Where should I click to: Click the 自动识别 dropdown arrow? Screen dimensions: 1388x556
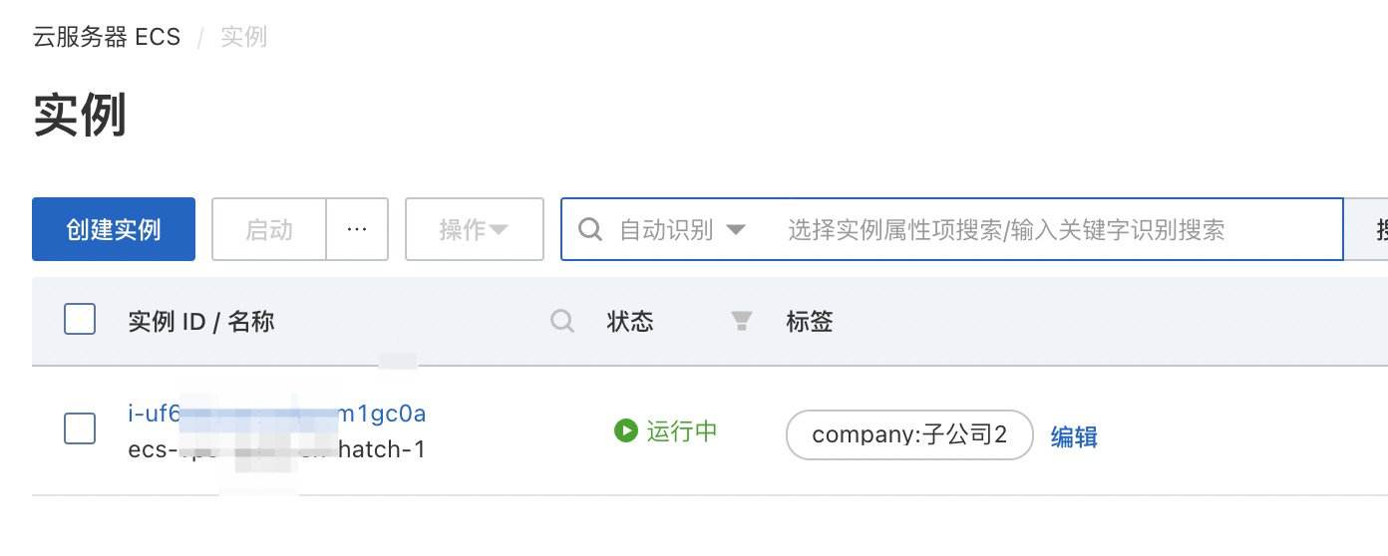736,230
